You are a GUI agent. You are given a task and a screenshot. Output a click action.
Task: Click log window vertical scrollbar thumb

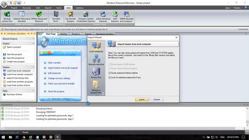point(247,122)
